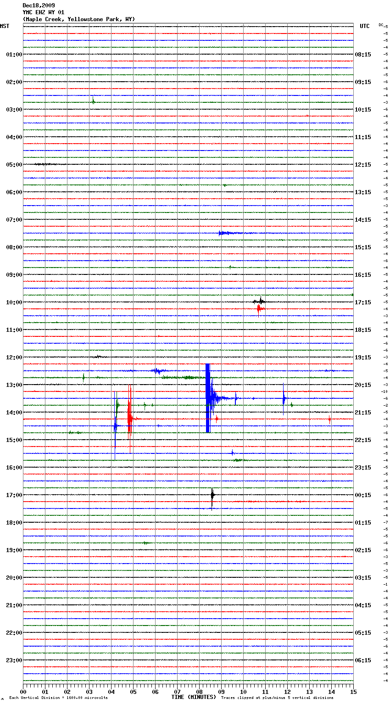The image size is (390, 704).
Task: Click the small red spike near minute 14
Action: (x=329, y=419)
